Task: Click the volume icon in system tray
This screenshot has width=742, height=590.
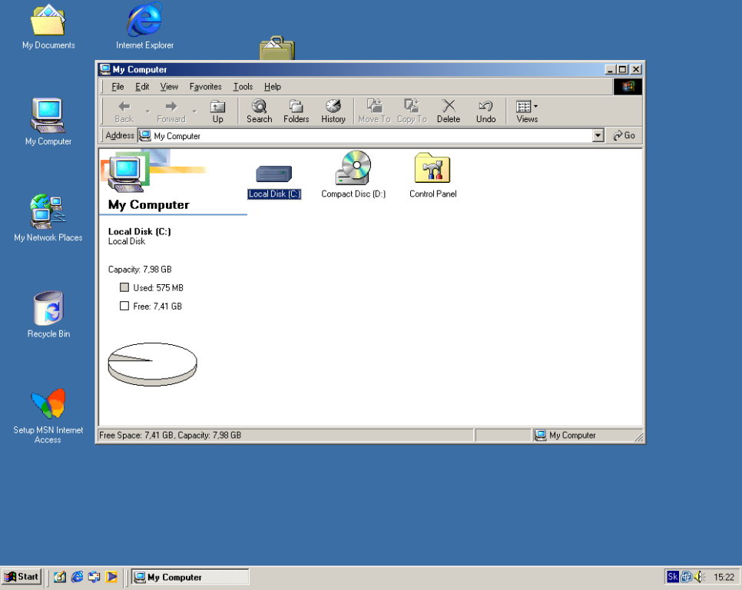Action: click(699, 577)
